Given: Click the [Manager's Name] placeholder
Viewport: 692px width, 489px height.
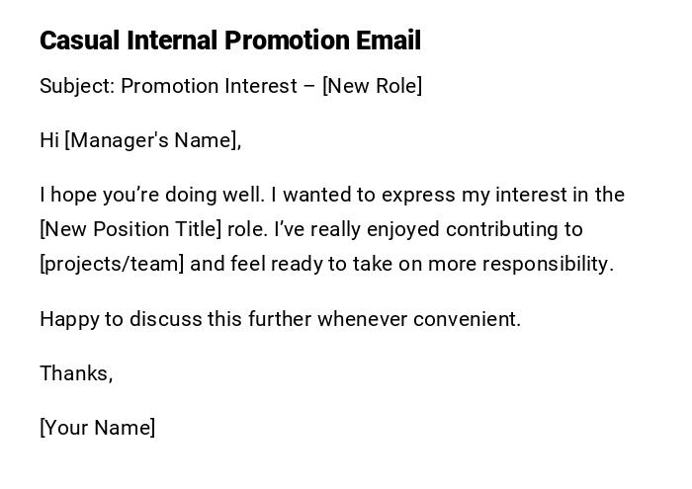Looking at the screenshot, I should pos(152,140).
